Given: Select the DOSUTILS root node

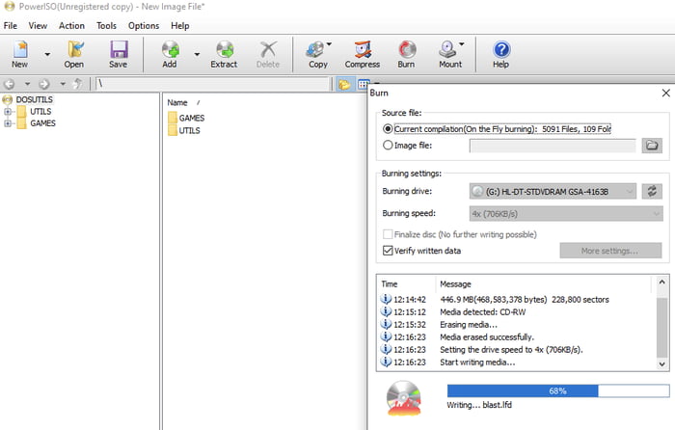Looking at the screenshot, I should coord(35,99).
